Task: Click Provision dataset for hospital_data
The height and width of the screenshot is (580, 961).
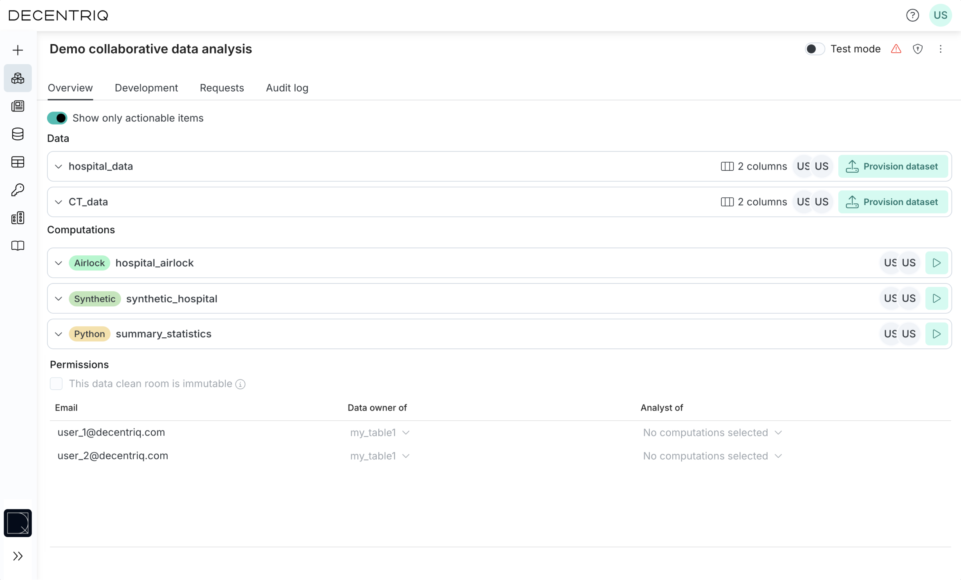Action: coord(893,166)
